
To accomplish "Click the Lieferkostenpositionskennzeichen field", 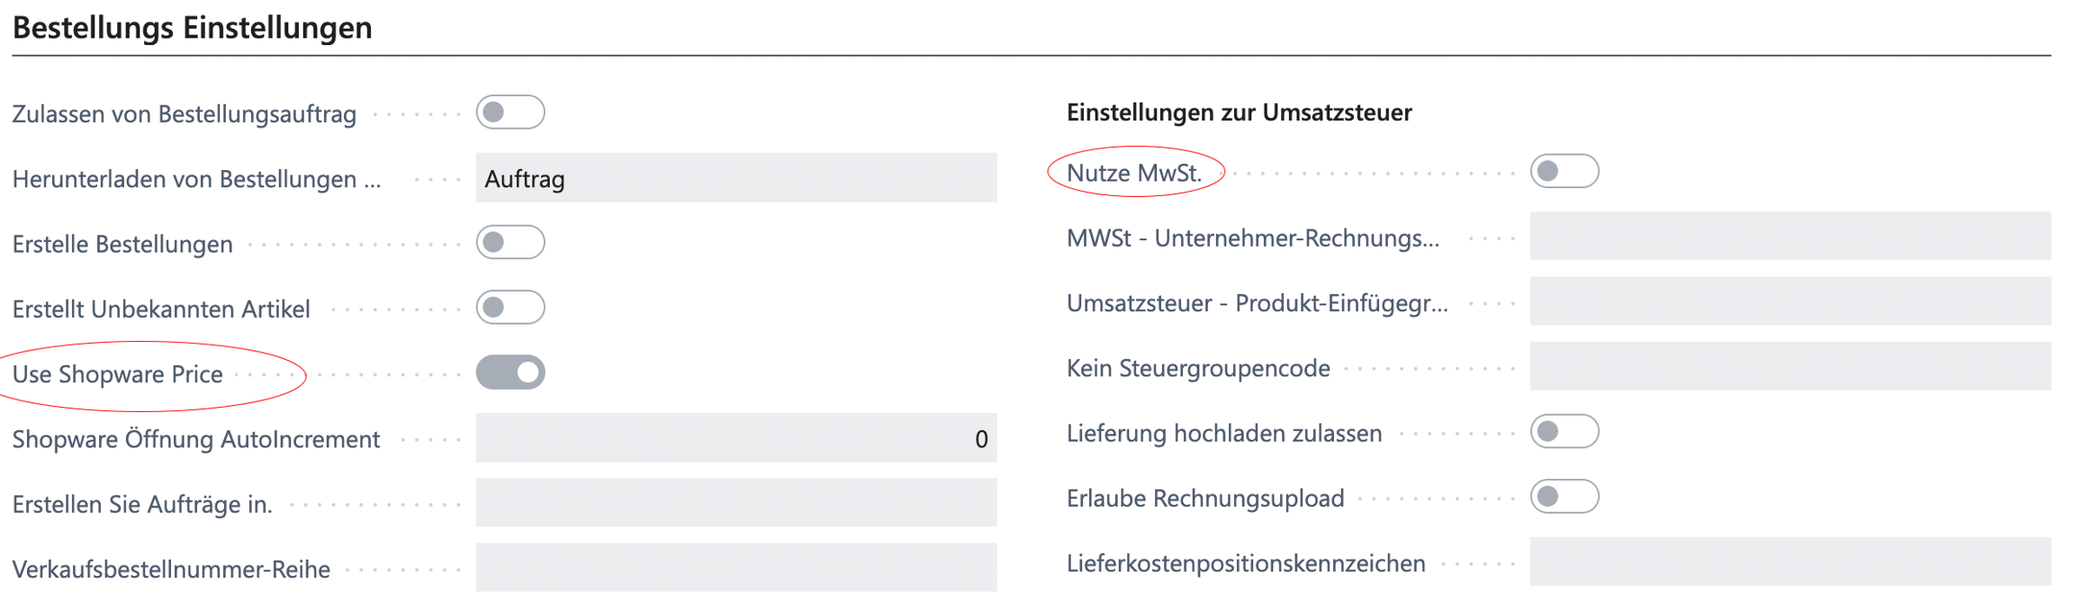I will (1790, 562).
